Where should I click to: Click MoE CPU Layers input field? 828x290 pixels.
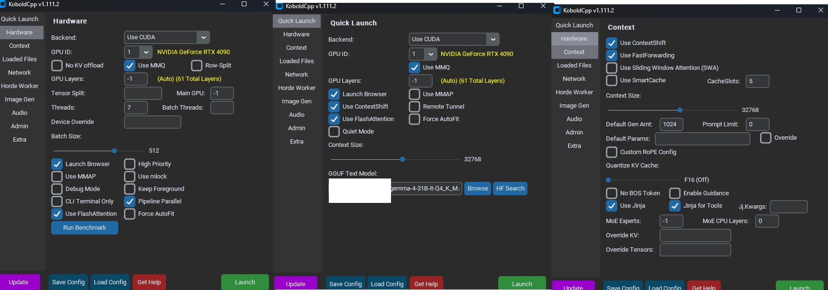point(767,221)
